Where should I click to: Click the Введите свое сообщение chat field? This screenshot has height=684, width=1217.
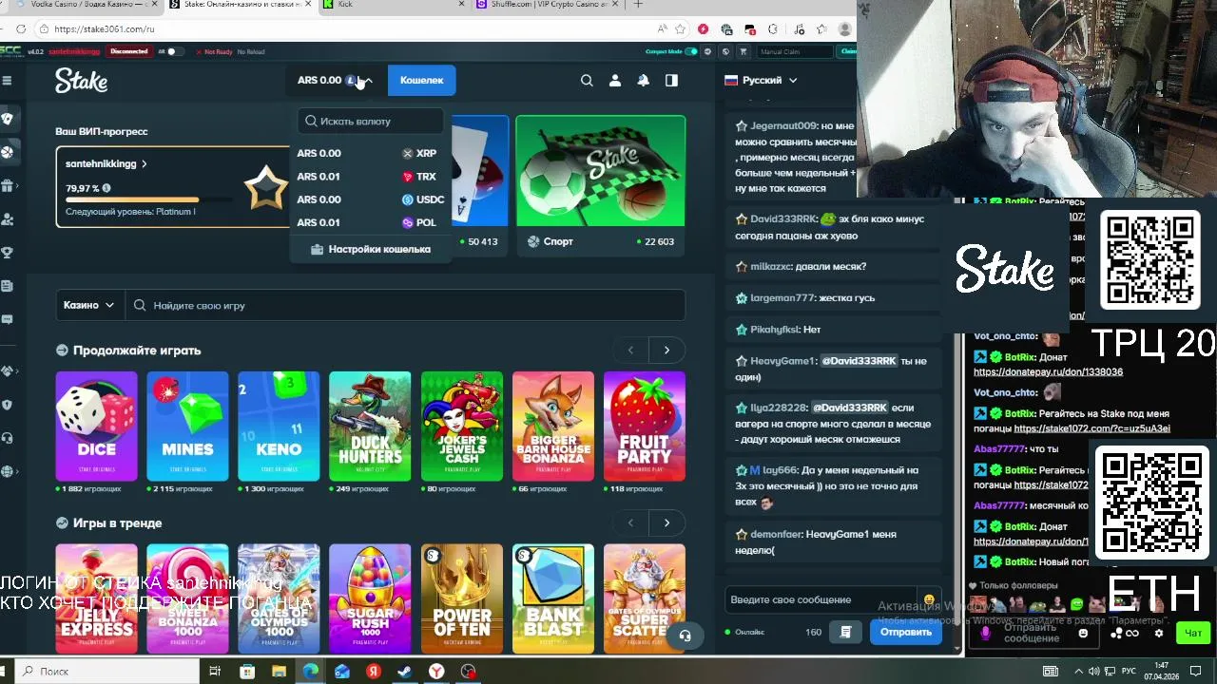(x=822, y=600)
